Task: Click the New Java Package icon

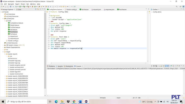Action: [x=33, y=6]
